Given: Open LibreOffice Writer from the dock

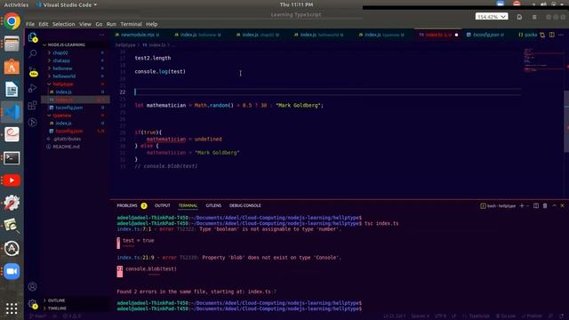Looking at the screenshot, I should (x=12, y=90).
